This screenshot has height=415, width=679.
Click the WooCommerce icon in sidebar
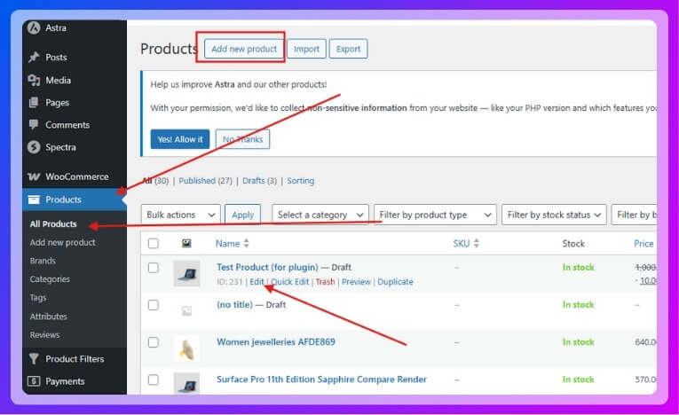(34, 176)
